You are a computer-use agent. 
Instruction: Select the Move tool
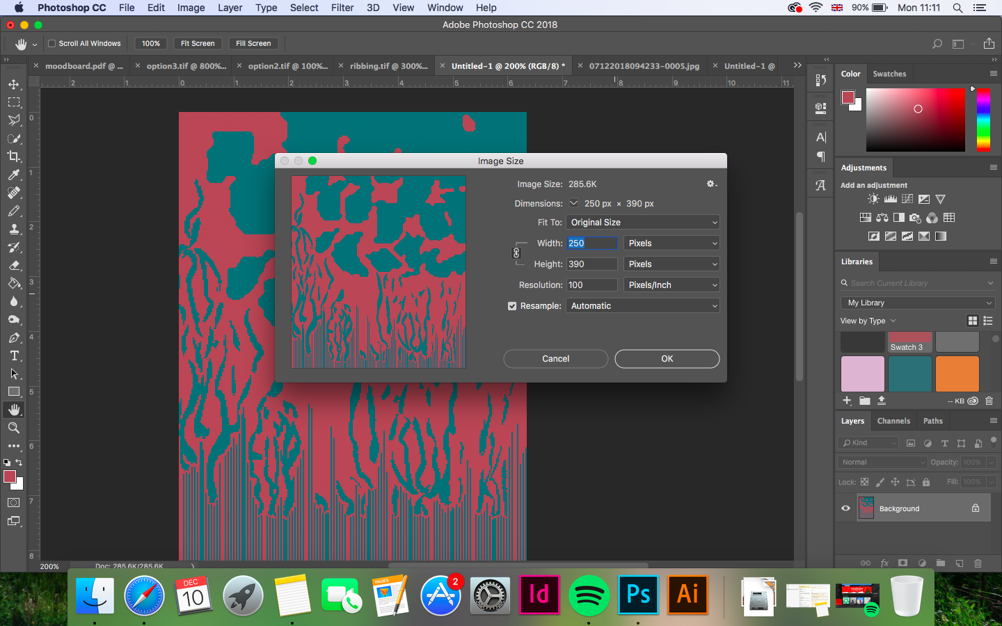14,84
